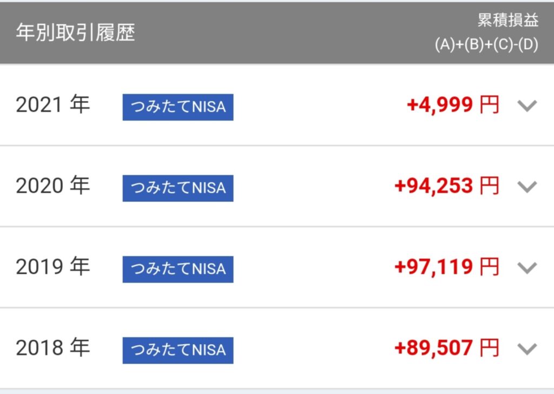Select the 2020 年 year label
Screen dimensions: 554x394
coord(52,186)
